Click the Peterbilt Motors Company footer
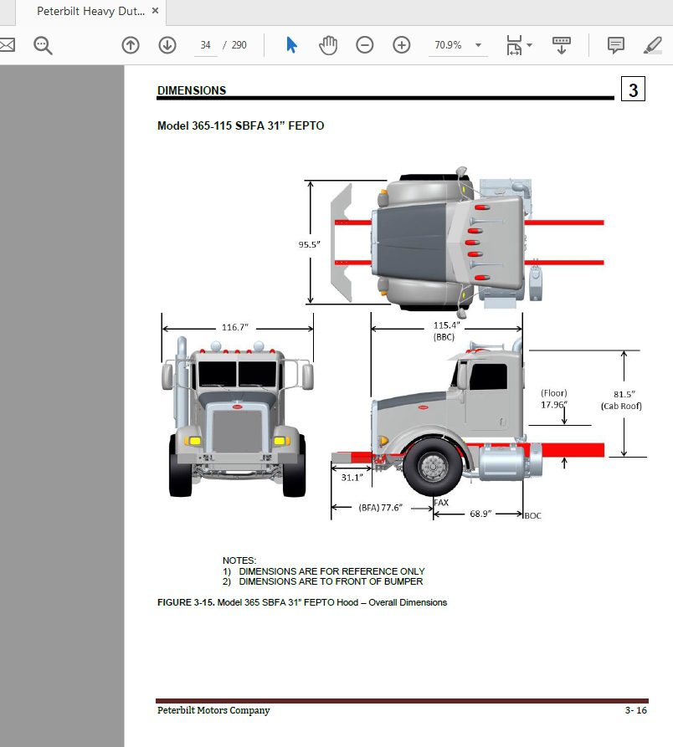Screen dimensions: 673x747 click(x=213, y=710)
